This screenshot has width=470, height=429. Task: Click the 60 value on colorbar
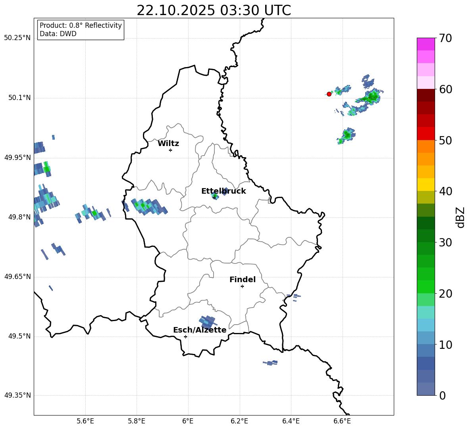(x=445, y=89)
